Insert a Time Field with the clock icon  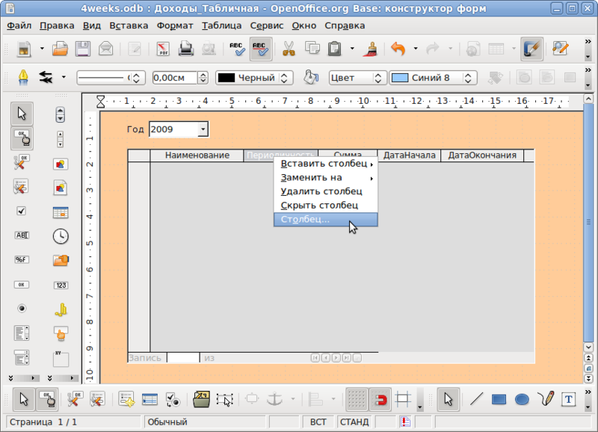pos(61,236)
